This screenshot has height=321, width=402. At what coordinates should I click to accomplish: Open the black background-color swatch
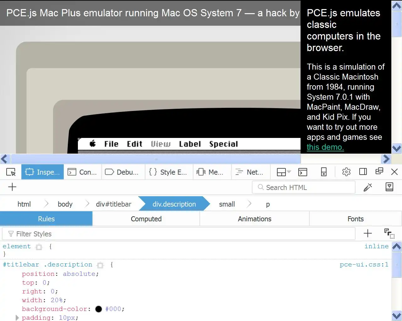[99, 309]
